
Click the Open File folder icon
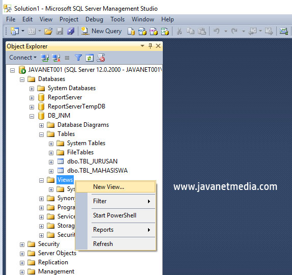tap(48, 31)
